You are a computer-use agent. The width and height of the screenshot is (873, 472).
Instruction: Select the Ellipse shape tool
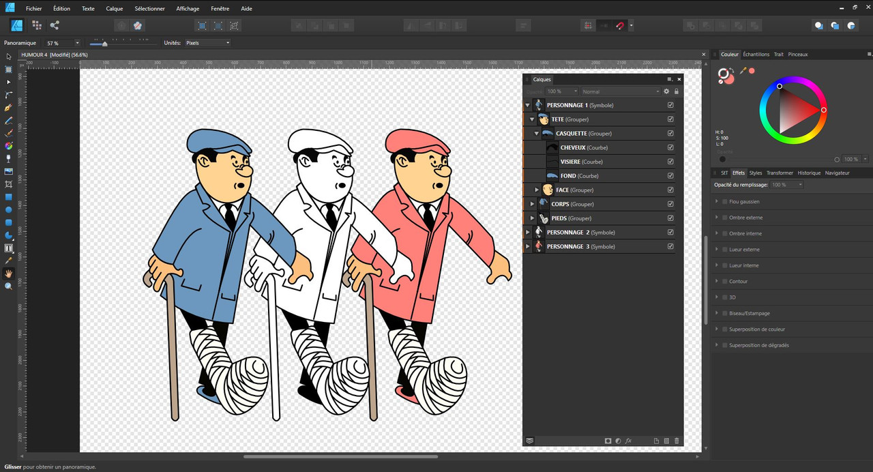(x=9, y=209)
